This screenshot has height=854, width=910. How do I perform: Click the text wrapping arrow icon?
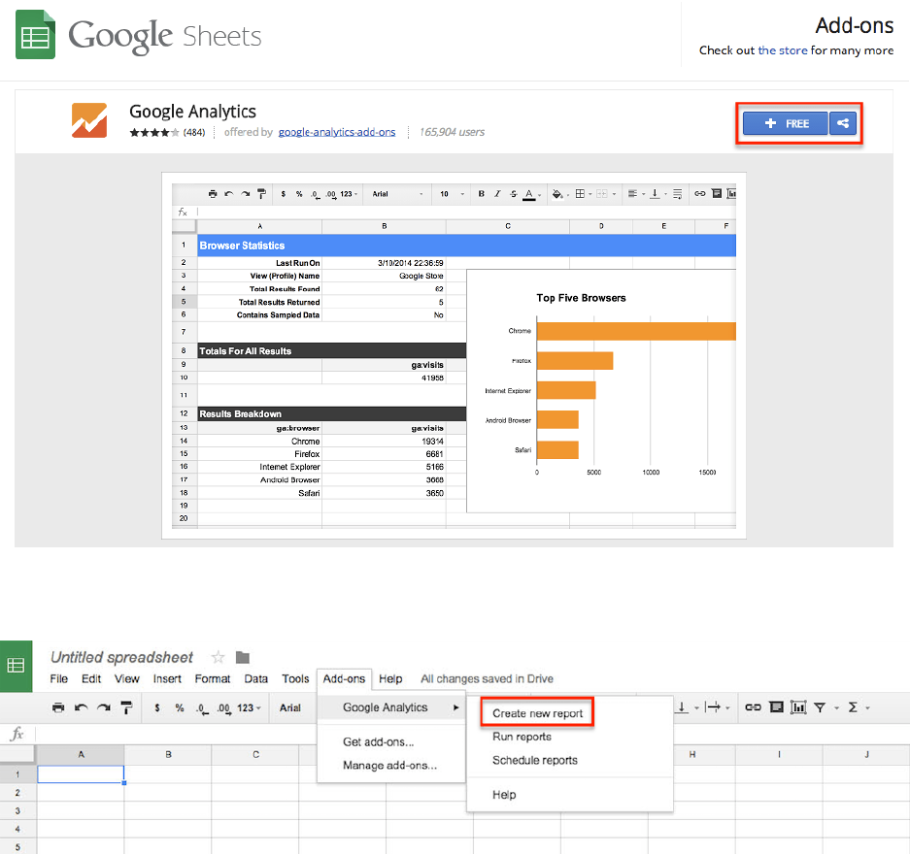pyautogui.click(x=713, y=707)
